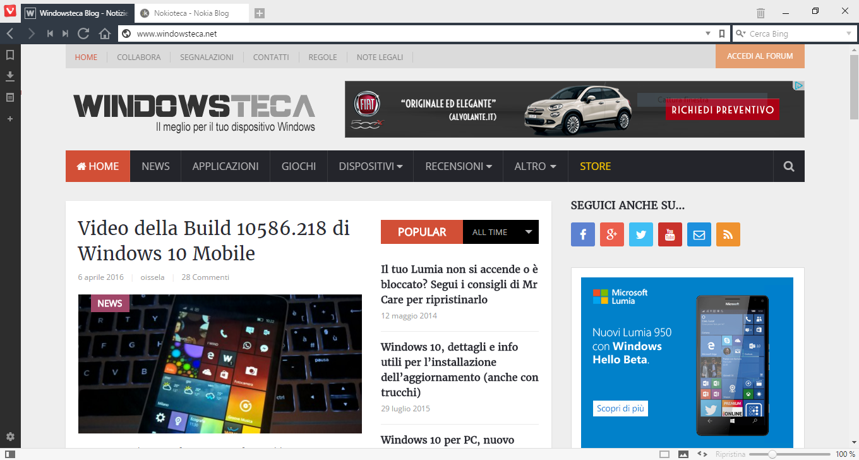Viewport: 859px width, 460px height.
Task: Click the AdChoices icon on Fiat ad
Action: (799, 85)
